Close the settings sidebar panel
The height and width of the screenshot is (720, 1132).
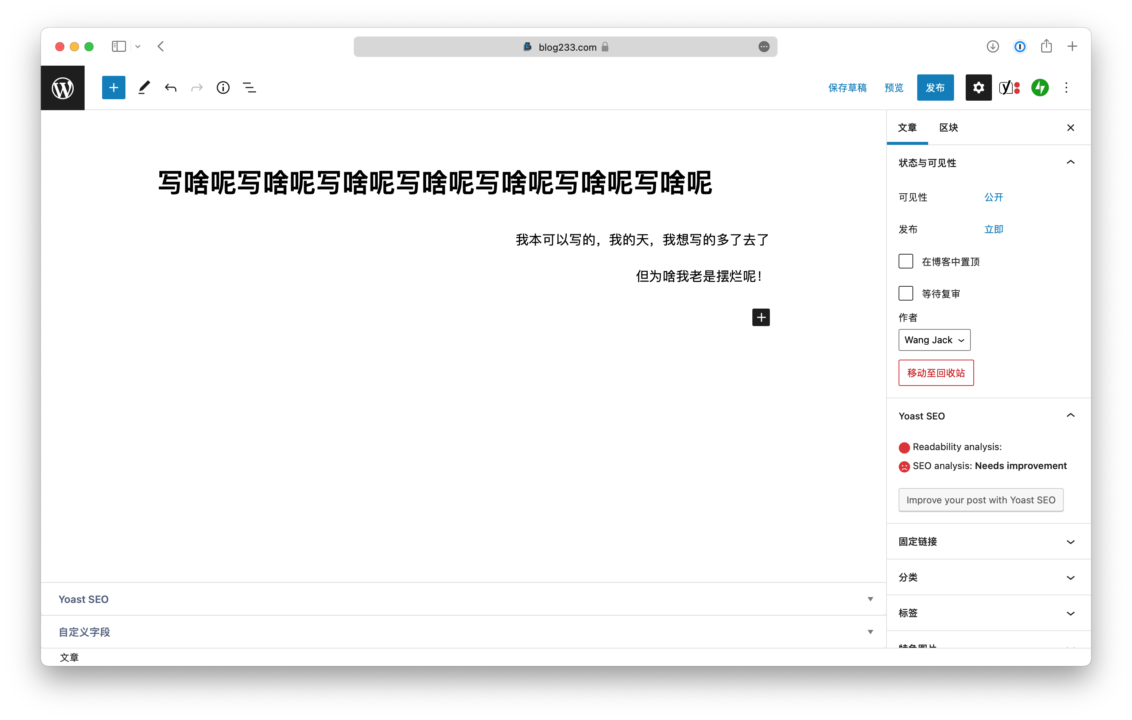tap(1070, 127)
